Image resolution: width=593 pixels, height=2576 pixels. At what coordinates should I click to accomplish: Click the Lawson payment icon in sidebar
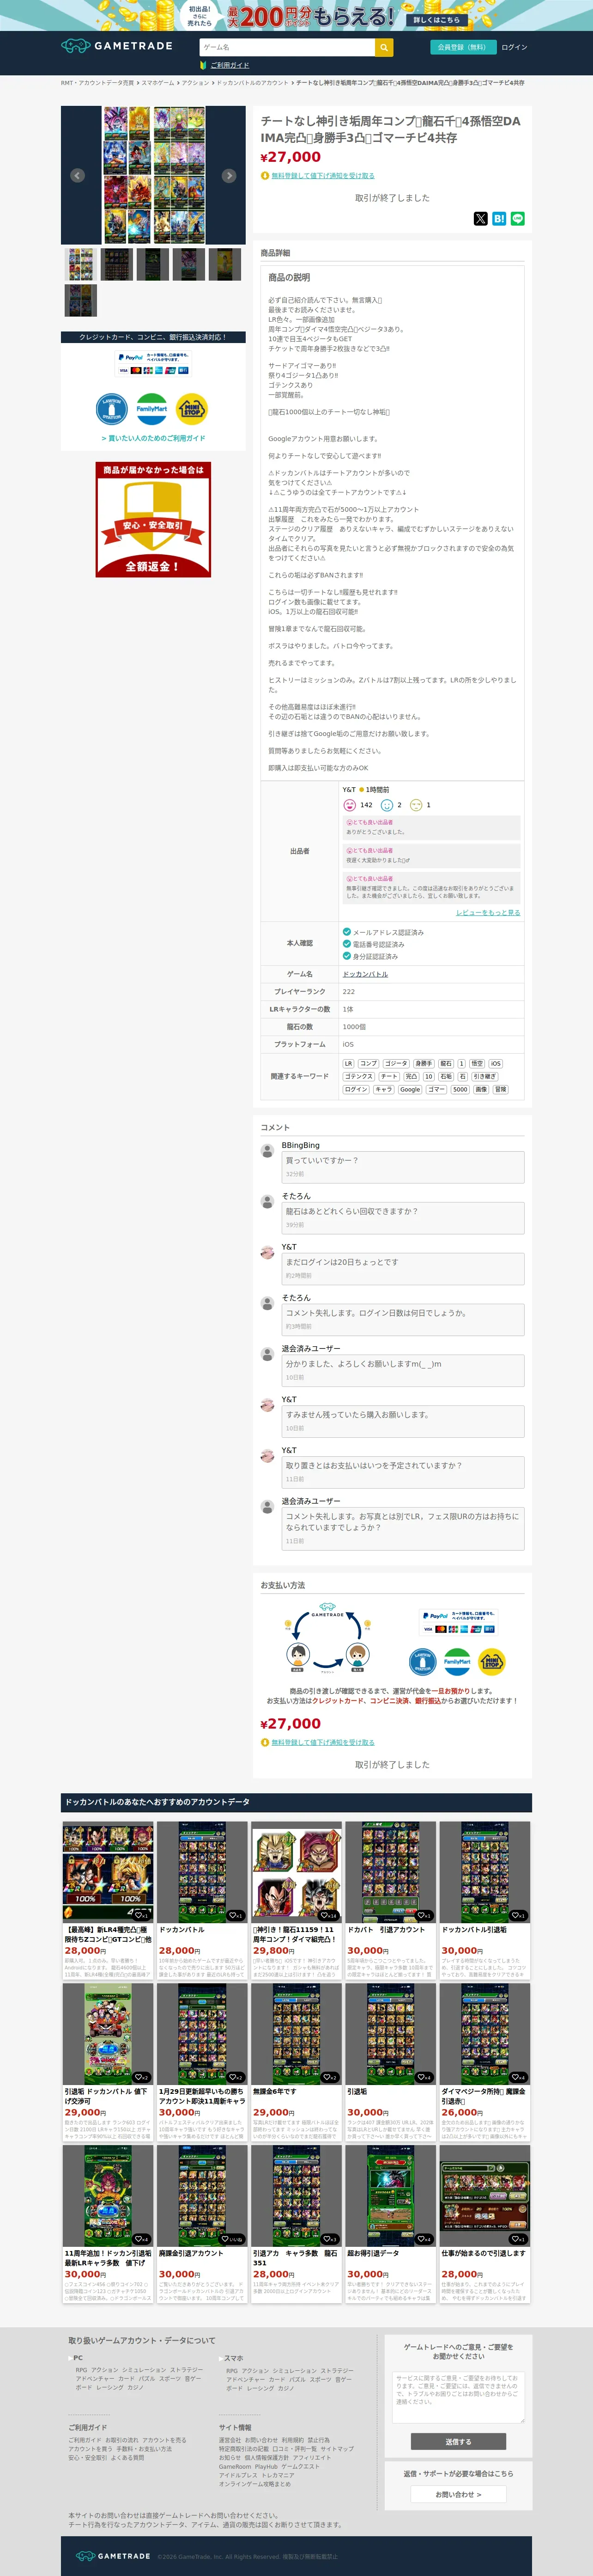[x=112, y=409]
